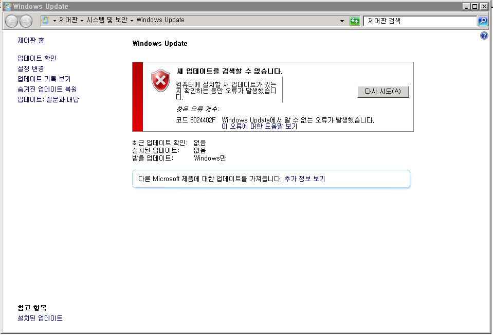The width and height of the screenshot is (493, 335).
Task: Maximize the Windows Update window
Action: click(475, 6)
